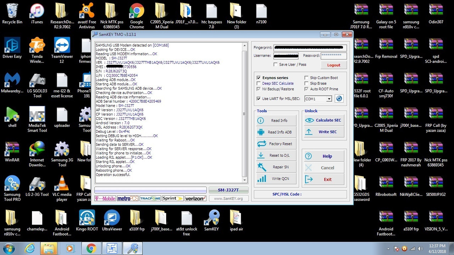Focus the Password field
The image size is (454, 255).
[x=334, y=56]
